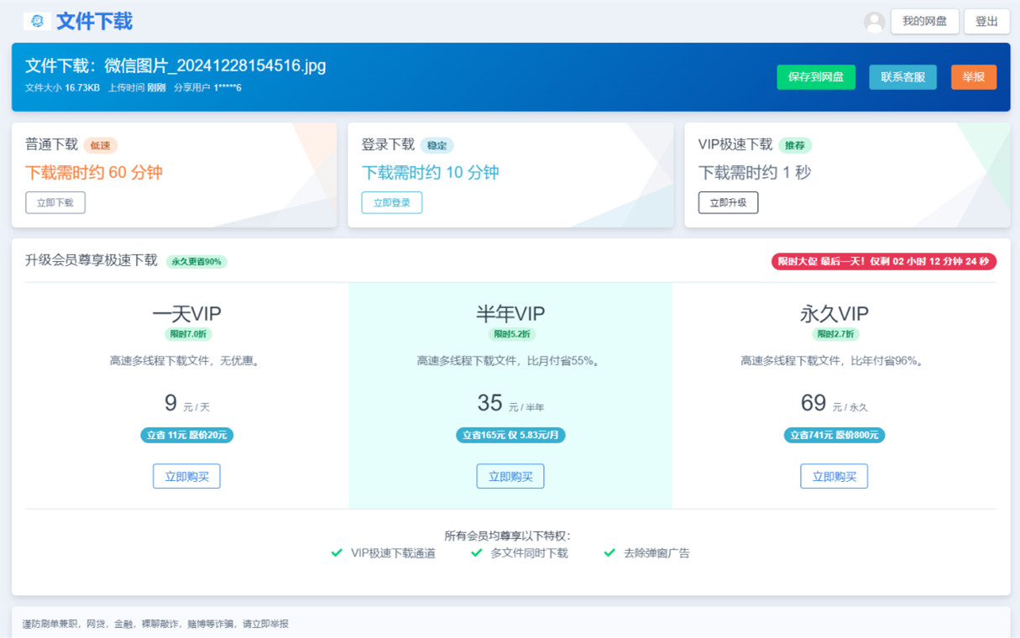Click the 限时5.2折 badge under 半年VIP
The width and height of the screenshot is (1020, 638).
pos(510,334)
